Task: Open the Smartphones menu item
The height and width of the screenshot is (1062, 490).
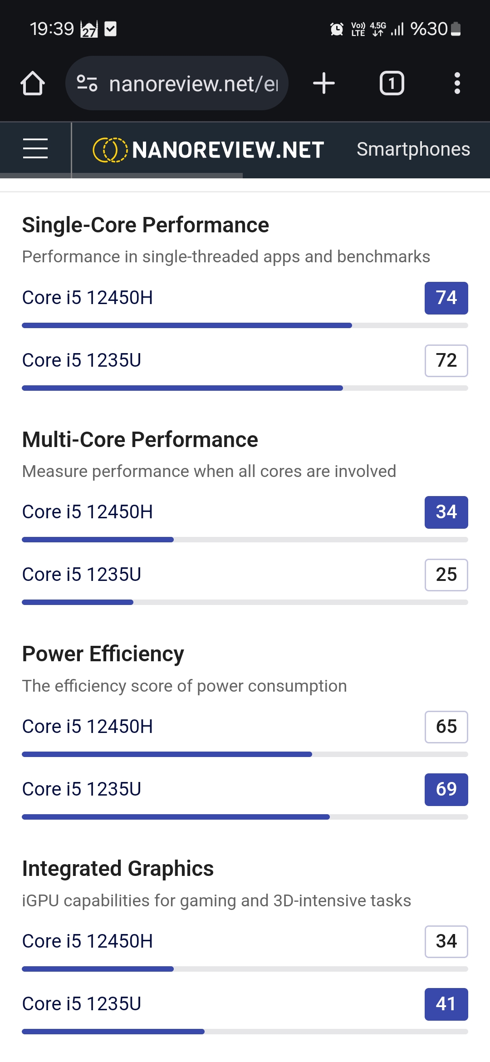Action: (413, 149)
